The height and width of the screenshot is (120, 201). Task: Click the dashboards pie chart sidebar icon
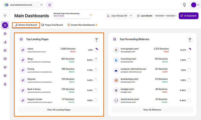point(5,25)
